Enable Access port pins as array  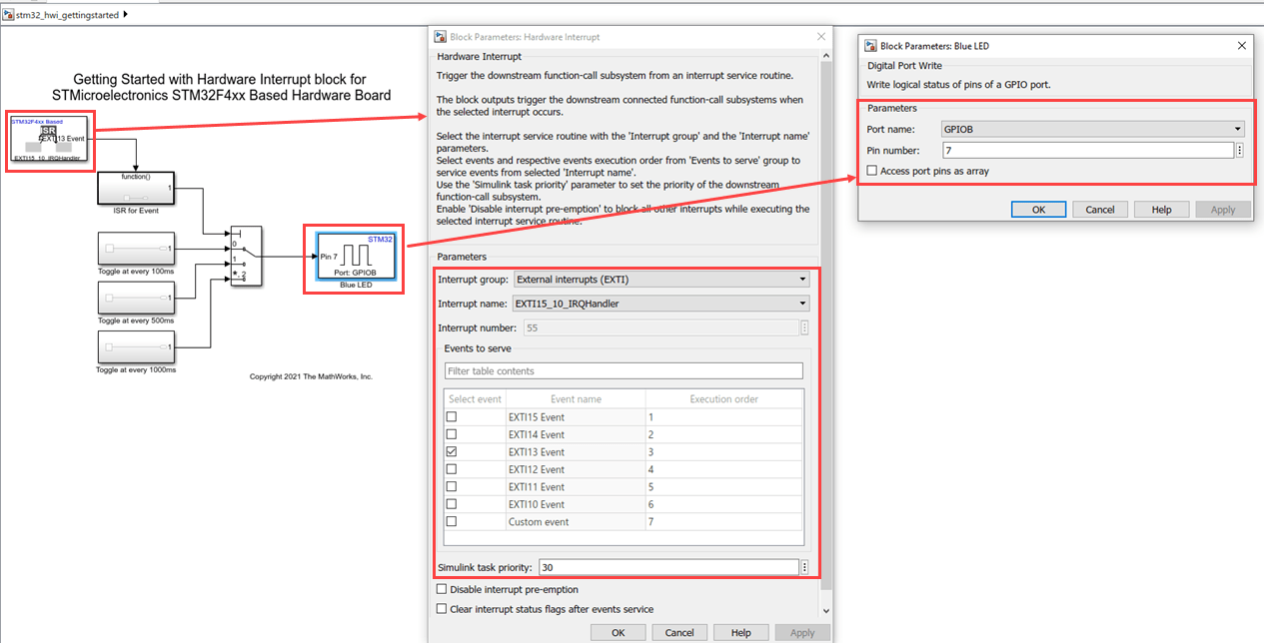(x=872, y=171)
